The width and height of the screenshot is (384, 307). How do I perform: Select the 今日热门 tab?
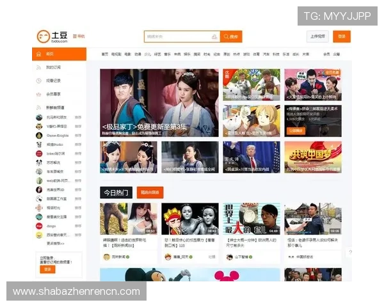(116, 193)
